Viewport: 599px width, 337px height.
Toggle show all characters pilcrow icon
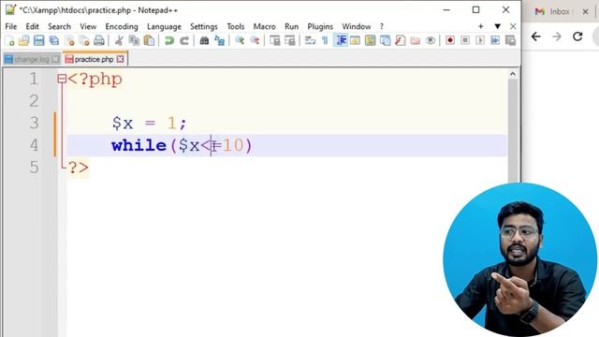pos(325,40)
